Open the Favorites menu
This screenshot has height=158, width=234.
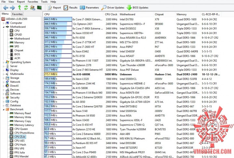pyautogui.click(x=33, y=2)
